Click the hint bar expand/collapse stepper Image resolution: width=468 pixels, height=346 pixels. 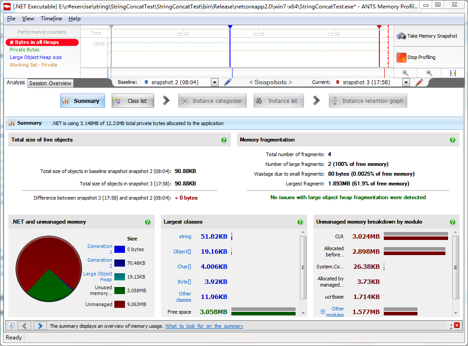click(x=451, y=326)
